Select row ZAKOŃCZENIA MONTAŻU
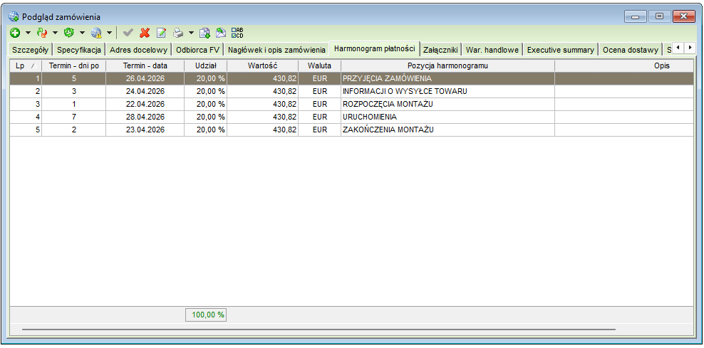The height and width of the screenshot is (348, 704). click(352, 130)
